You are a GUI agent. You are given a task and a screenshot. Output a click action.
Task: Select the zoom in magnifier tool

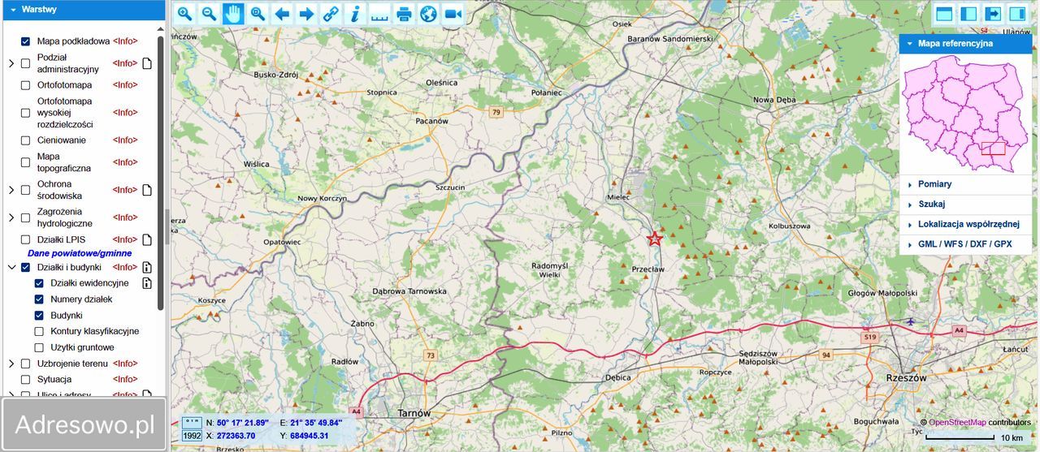(x=184, y=14)
